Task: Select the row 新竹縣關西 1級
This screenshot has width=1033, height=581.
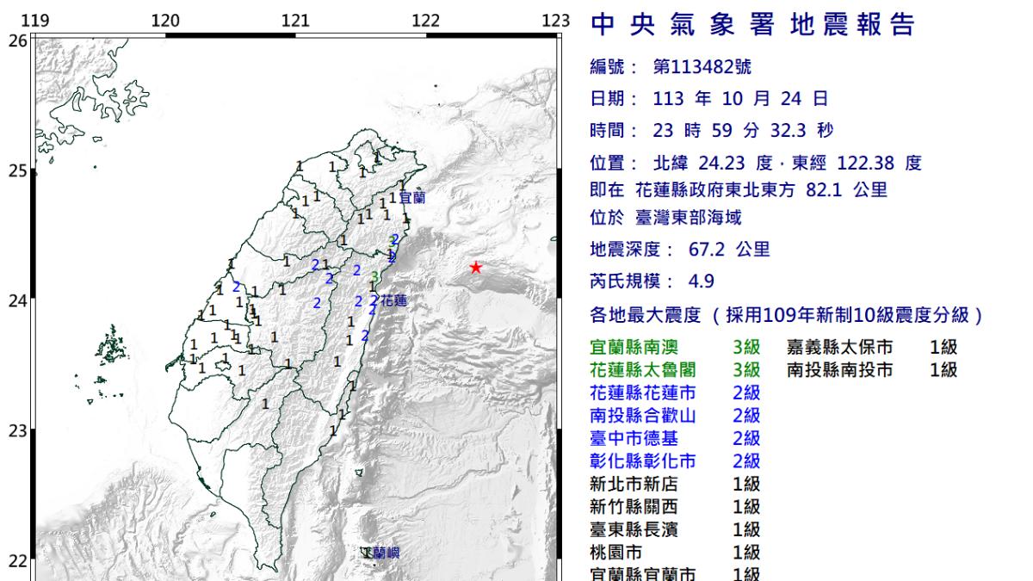Action: pos(675,507)
